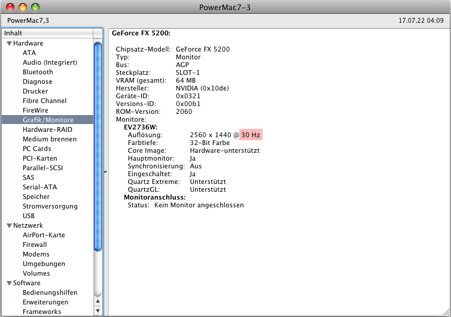
Task: Collapse the Software section triangle
Action: point(9,283)
